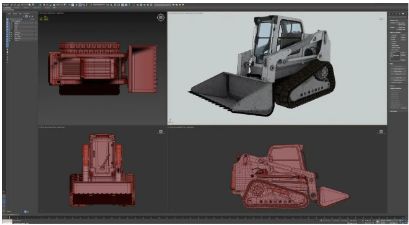Toggle Hide Frozen Objects checkbox
Viewport: 409px width, 225px height.
[x=390, y=82]
